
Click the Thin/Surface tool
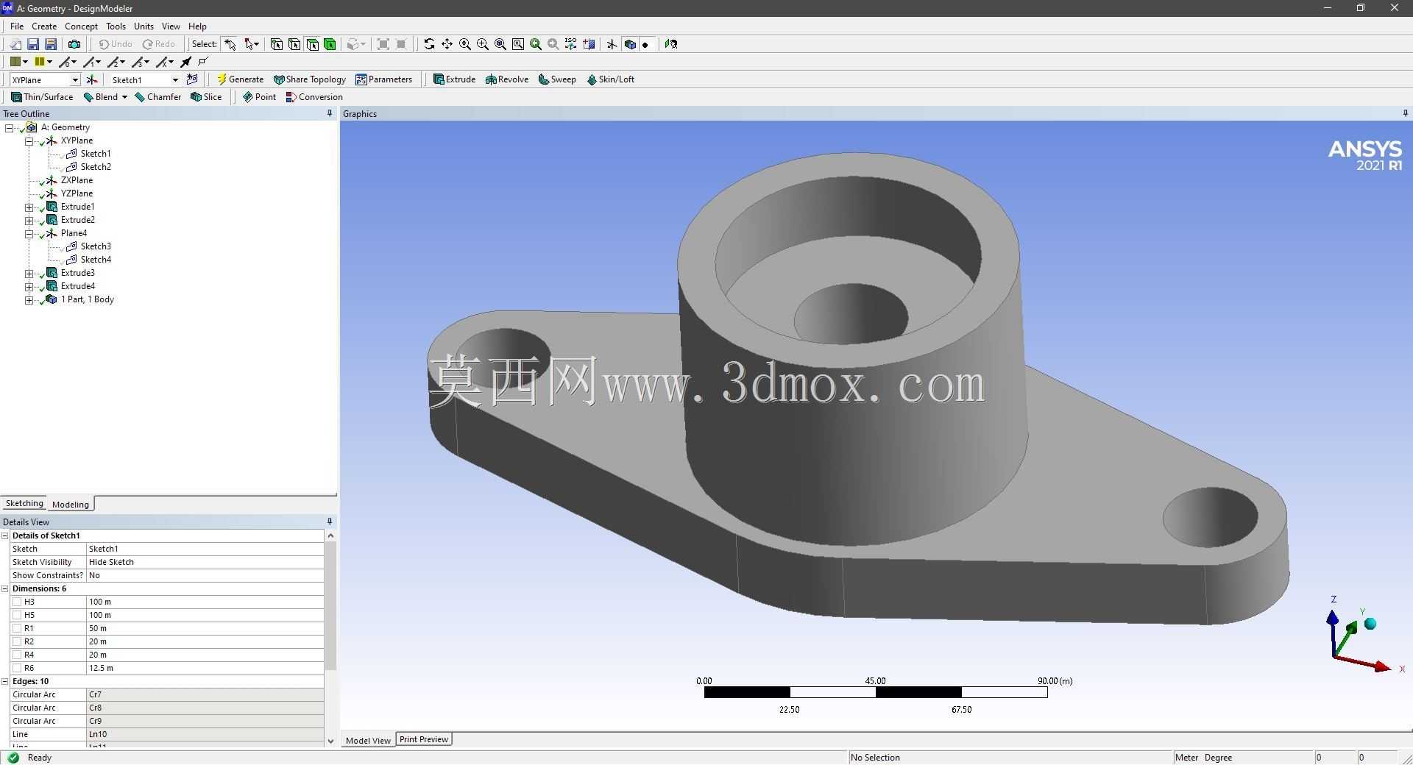click(42, 97)
